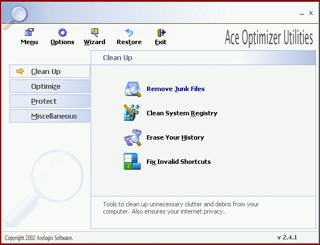Screen dimensions: 320x245
Task: Open Options via the gear icon
Action: pos(62,33)
